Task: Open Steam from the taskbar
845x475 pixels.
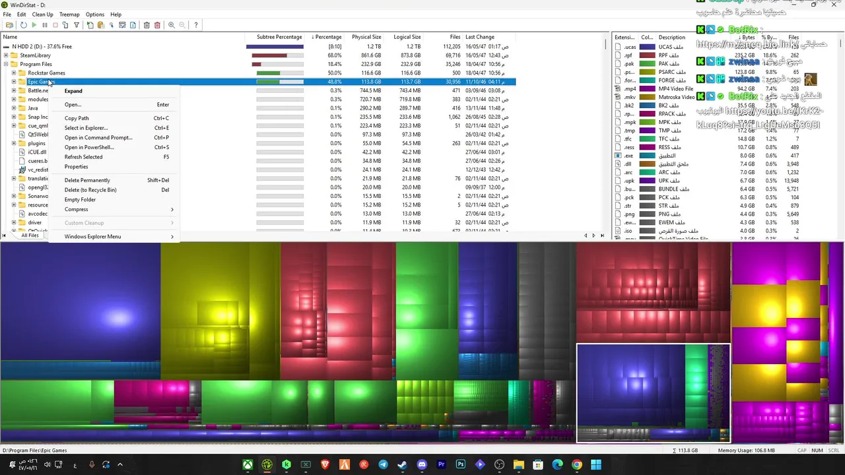Action: click(402, 464)
